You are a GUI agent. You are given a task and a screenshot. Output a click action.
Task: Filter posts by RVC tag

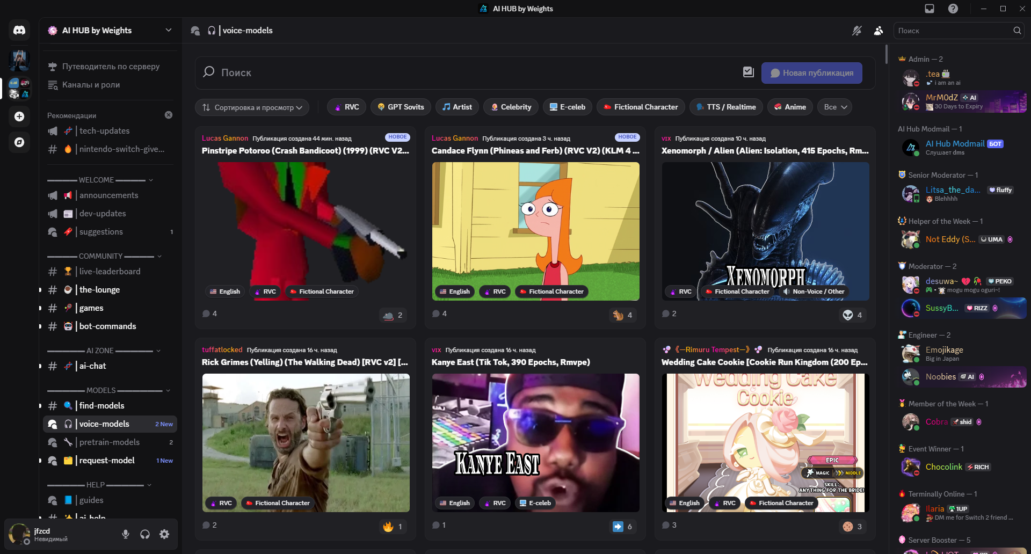pos(347,107)
